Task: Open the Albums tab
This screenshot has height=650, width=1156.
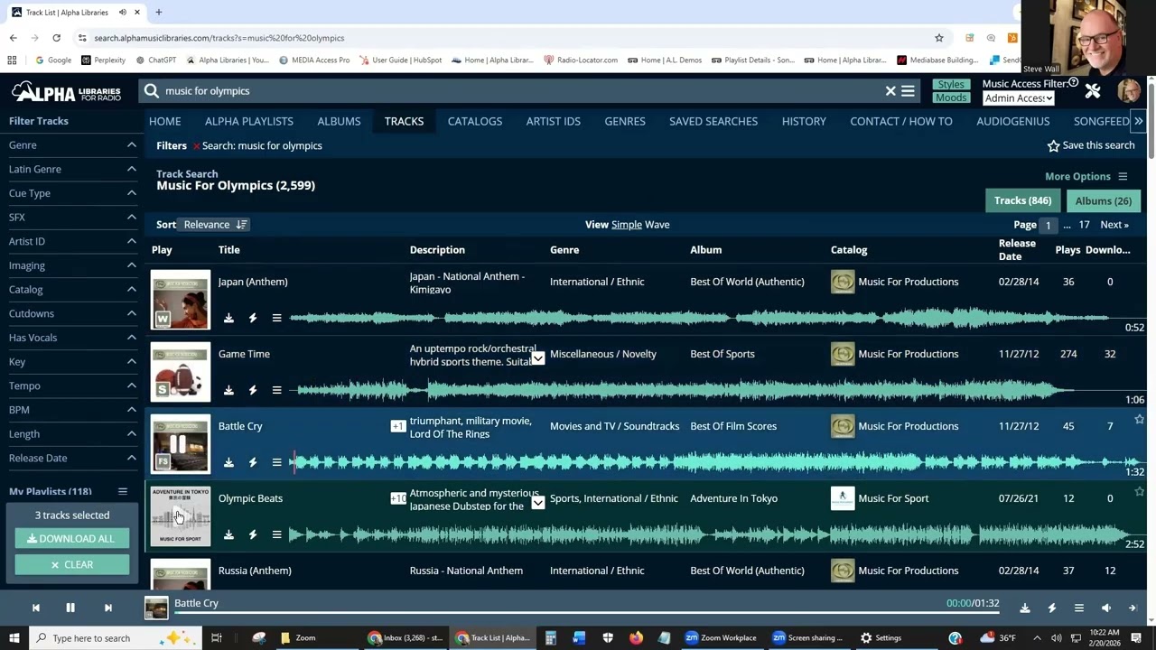Action: click(339, 121)
